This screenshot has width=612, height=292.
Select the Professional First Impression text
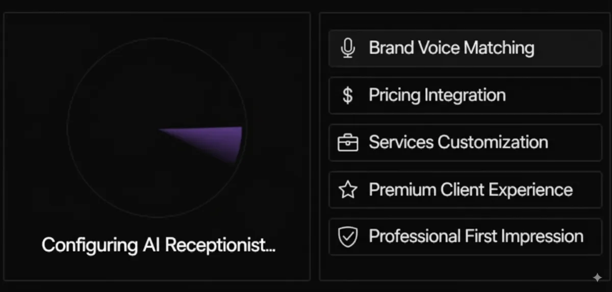tap(476, 236)
